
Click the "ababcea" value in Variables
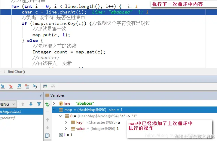85,103
